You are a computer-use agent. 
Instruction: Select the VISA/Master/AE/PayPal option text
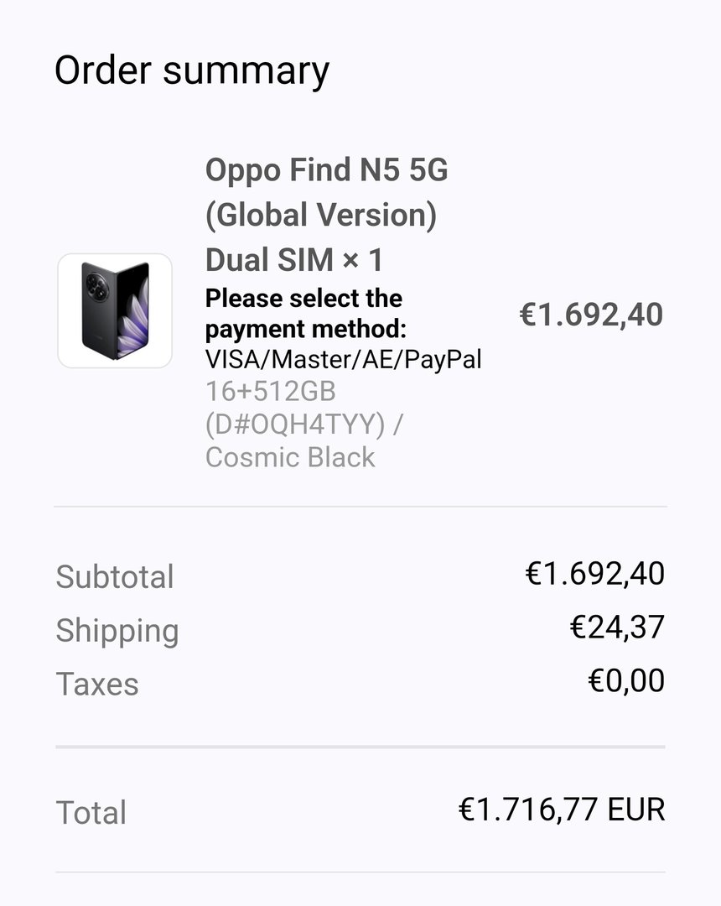(x=344, y=359)
